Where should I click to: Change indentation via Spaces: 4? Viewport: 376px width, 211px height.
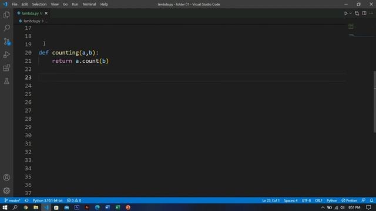click(x=290, y=200)
